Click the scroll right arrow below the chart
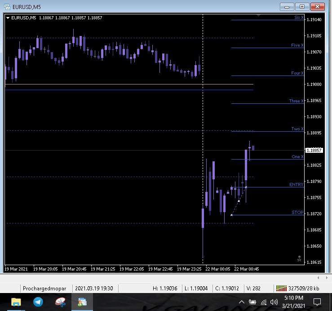Image resolution: width=332 pixels, height=311 pixels. tap(327, 278)
